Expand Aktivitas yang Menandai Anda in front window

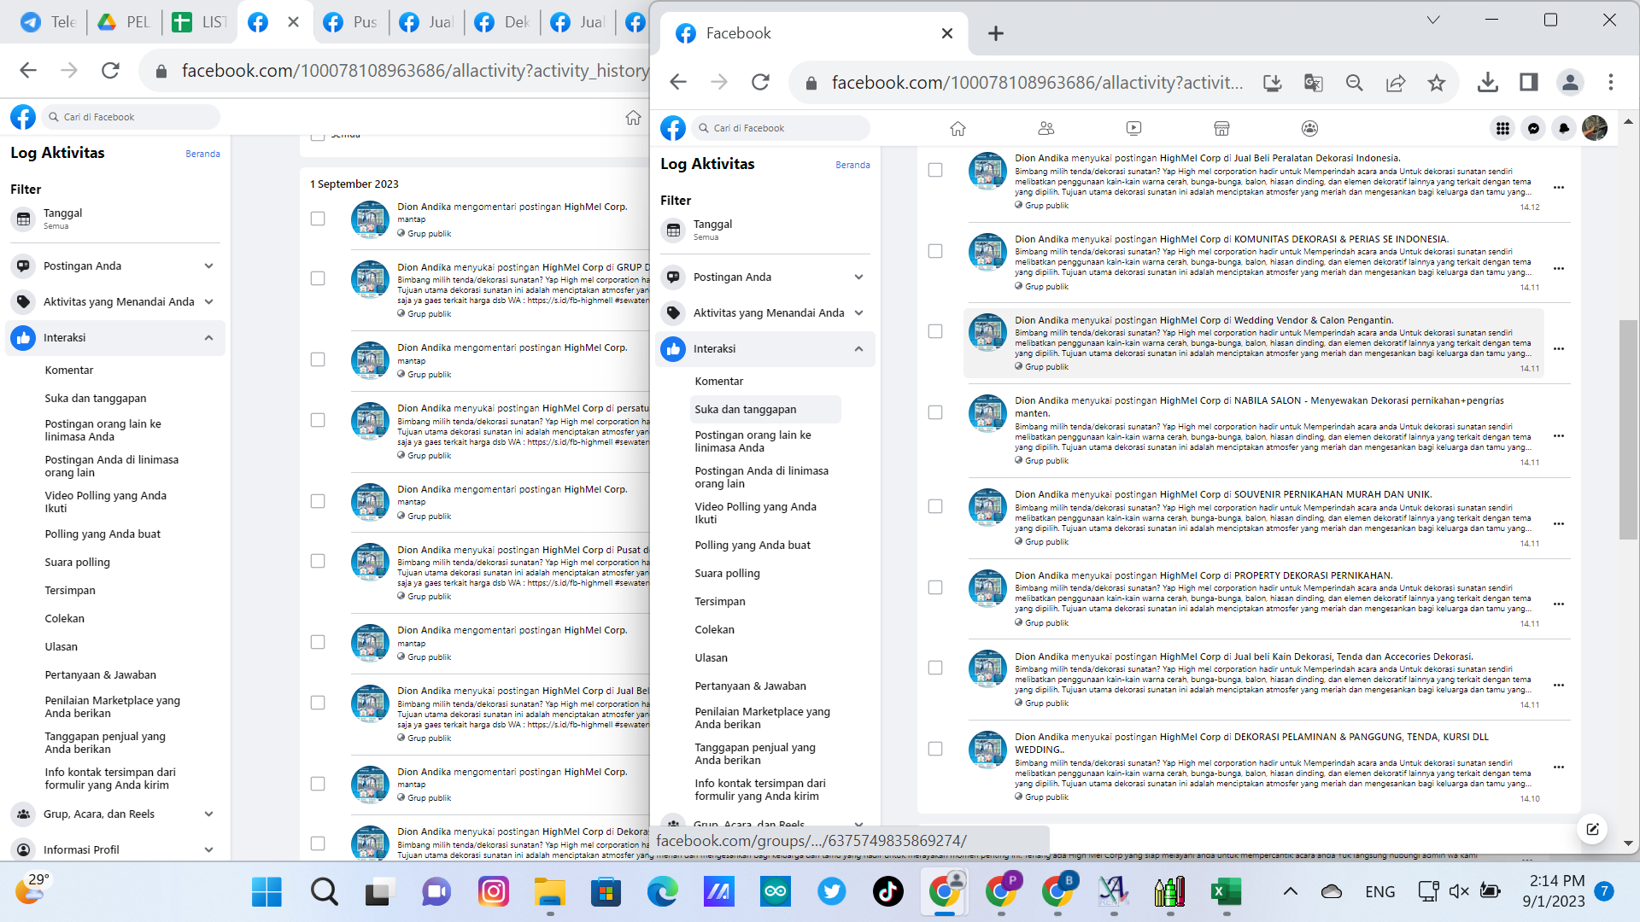[x=765, y=313]
